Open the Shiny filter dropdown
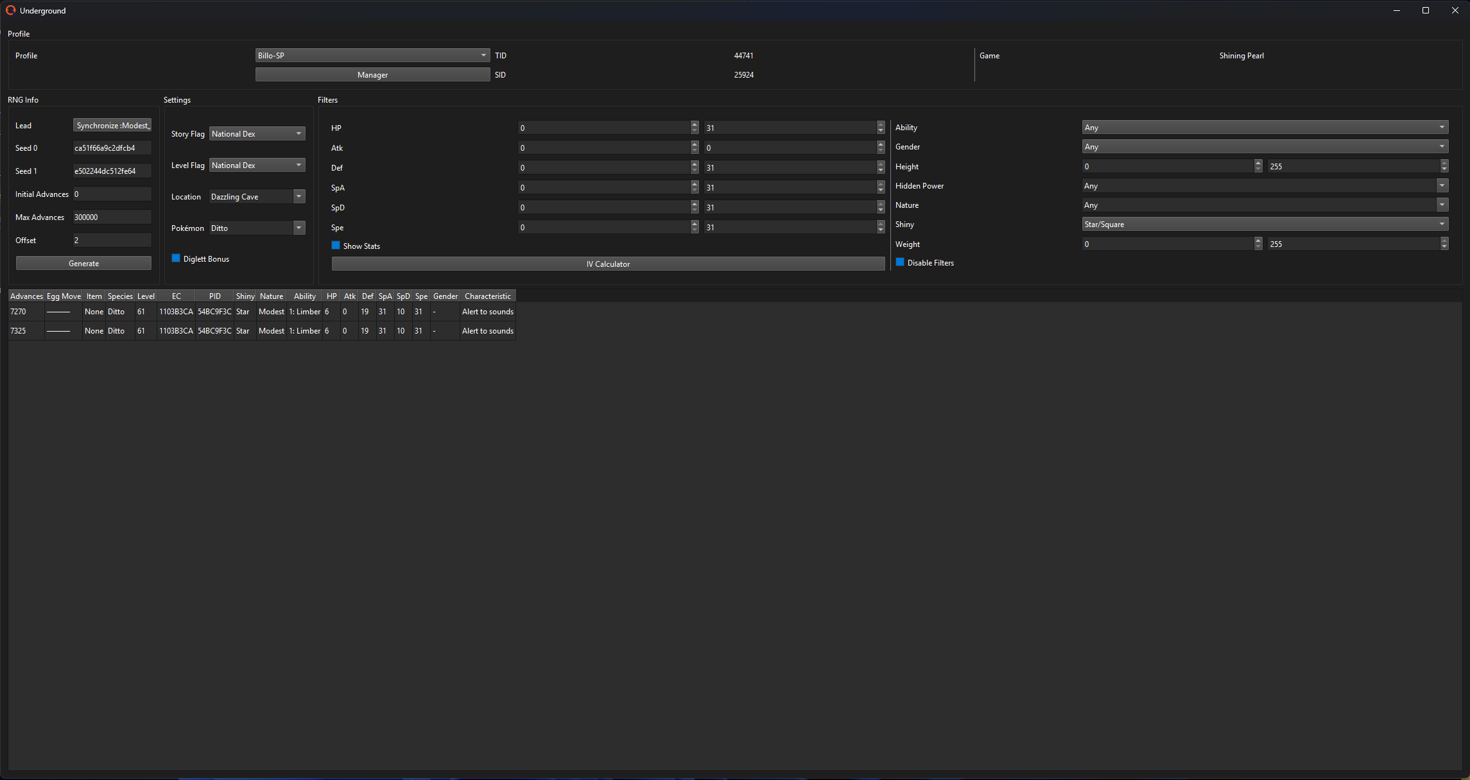Image resolution: width=1470 pixels, height=780 pixels. [1265, 225]
